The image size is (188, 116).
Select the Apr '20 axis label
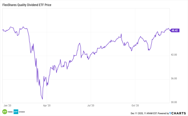pos(47,106)
